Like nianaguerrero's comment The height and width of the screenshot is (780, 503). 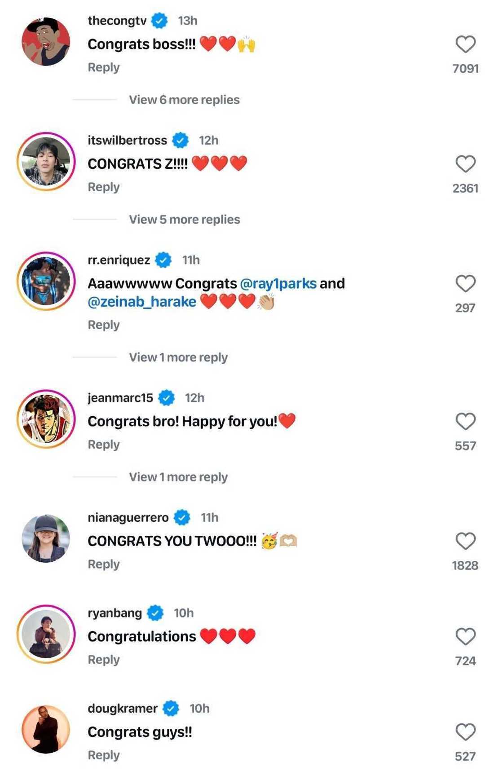click(466, 540)
